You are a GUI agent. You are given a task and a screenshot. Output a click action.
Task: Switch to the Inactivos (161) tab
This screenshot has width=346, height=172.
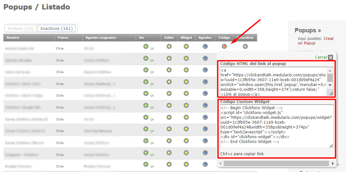click(56, 28)
